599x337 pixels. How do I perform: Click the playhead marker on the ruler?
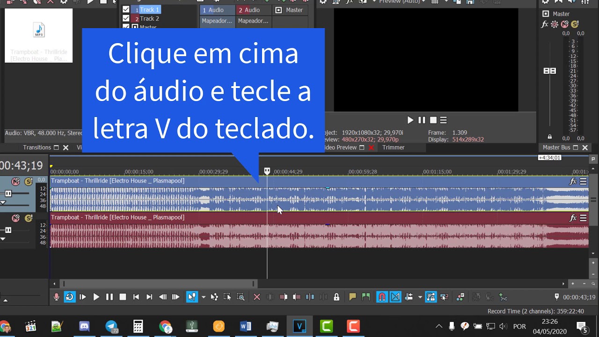point(267,171)
